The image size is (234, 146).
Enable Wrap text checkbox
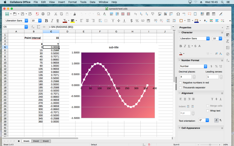(x=208, y=111)
